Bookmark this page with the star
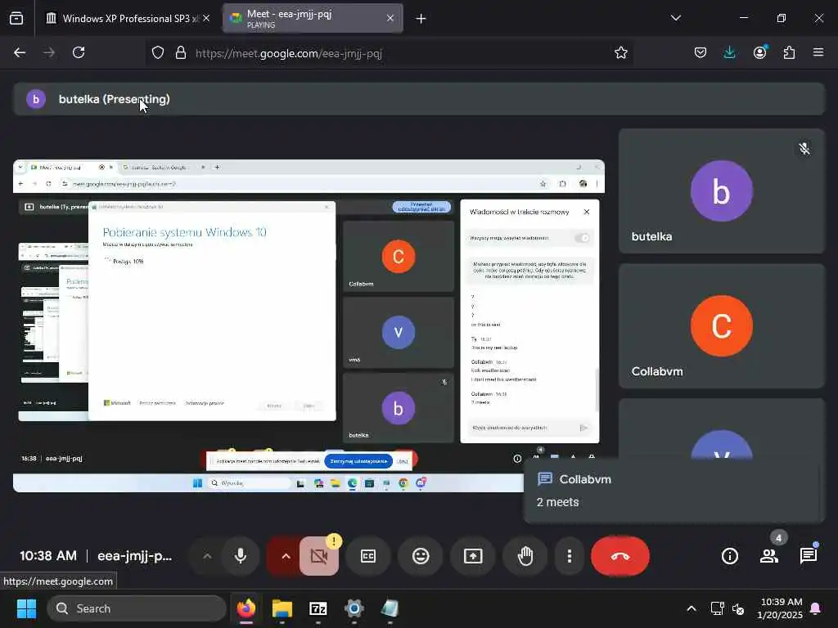 (620, 52)
